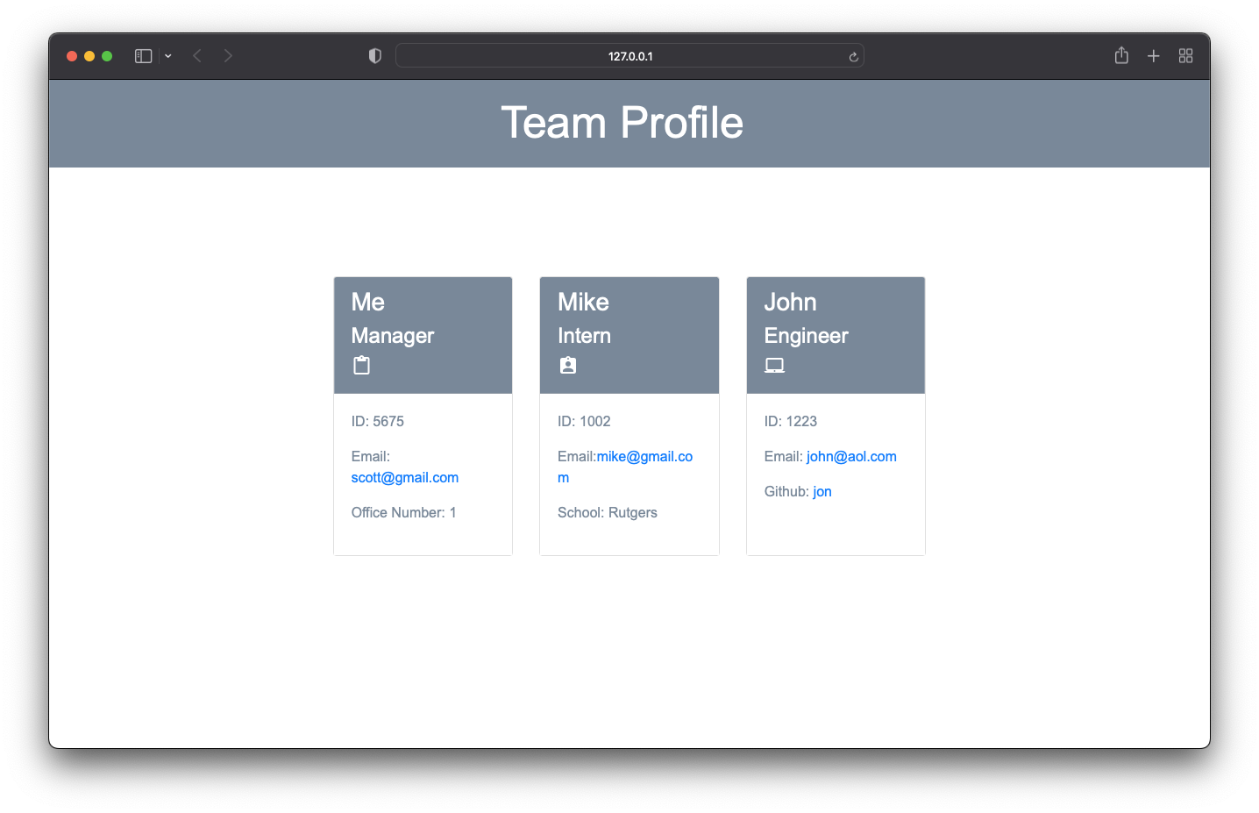1259x813 pixels.
Task: Open scott@gmail.com email link
Action: 404,477
